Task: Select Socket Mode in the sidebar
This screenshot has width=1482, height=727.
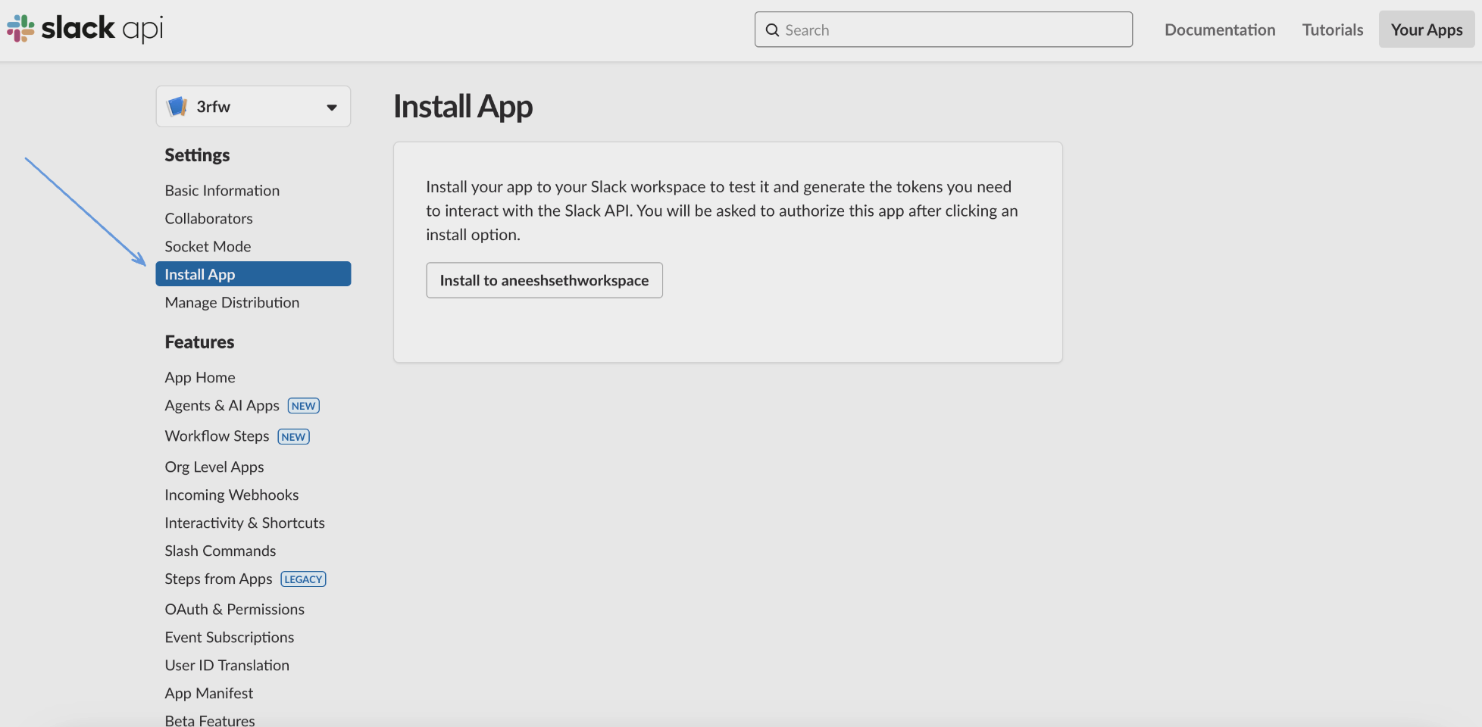Action: (208, 247)
